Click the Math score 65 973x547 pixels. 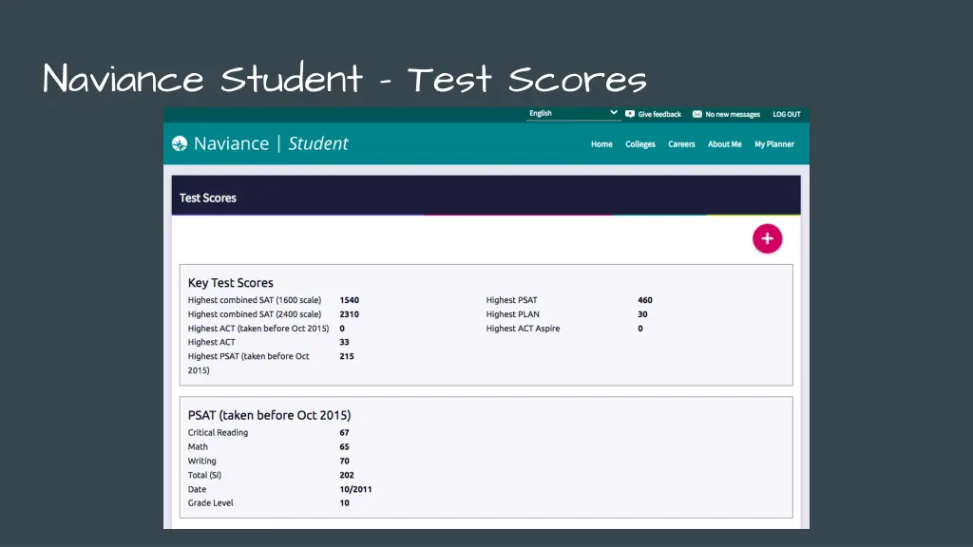[x=344, y=447]
